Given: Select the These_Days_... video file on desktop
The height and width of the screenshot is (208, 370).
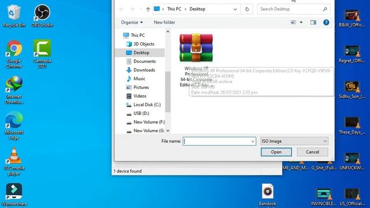Looking at the screenshot, I should point(352,126).
